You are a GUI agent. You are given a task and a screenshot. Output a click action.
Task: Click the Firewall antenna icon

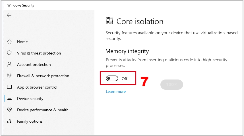click(9, 76)
